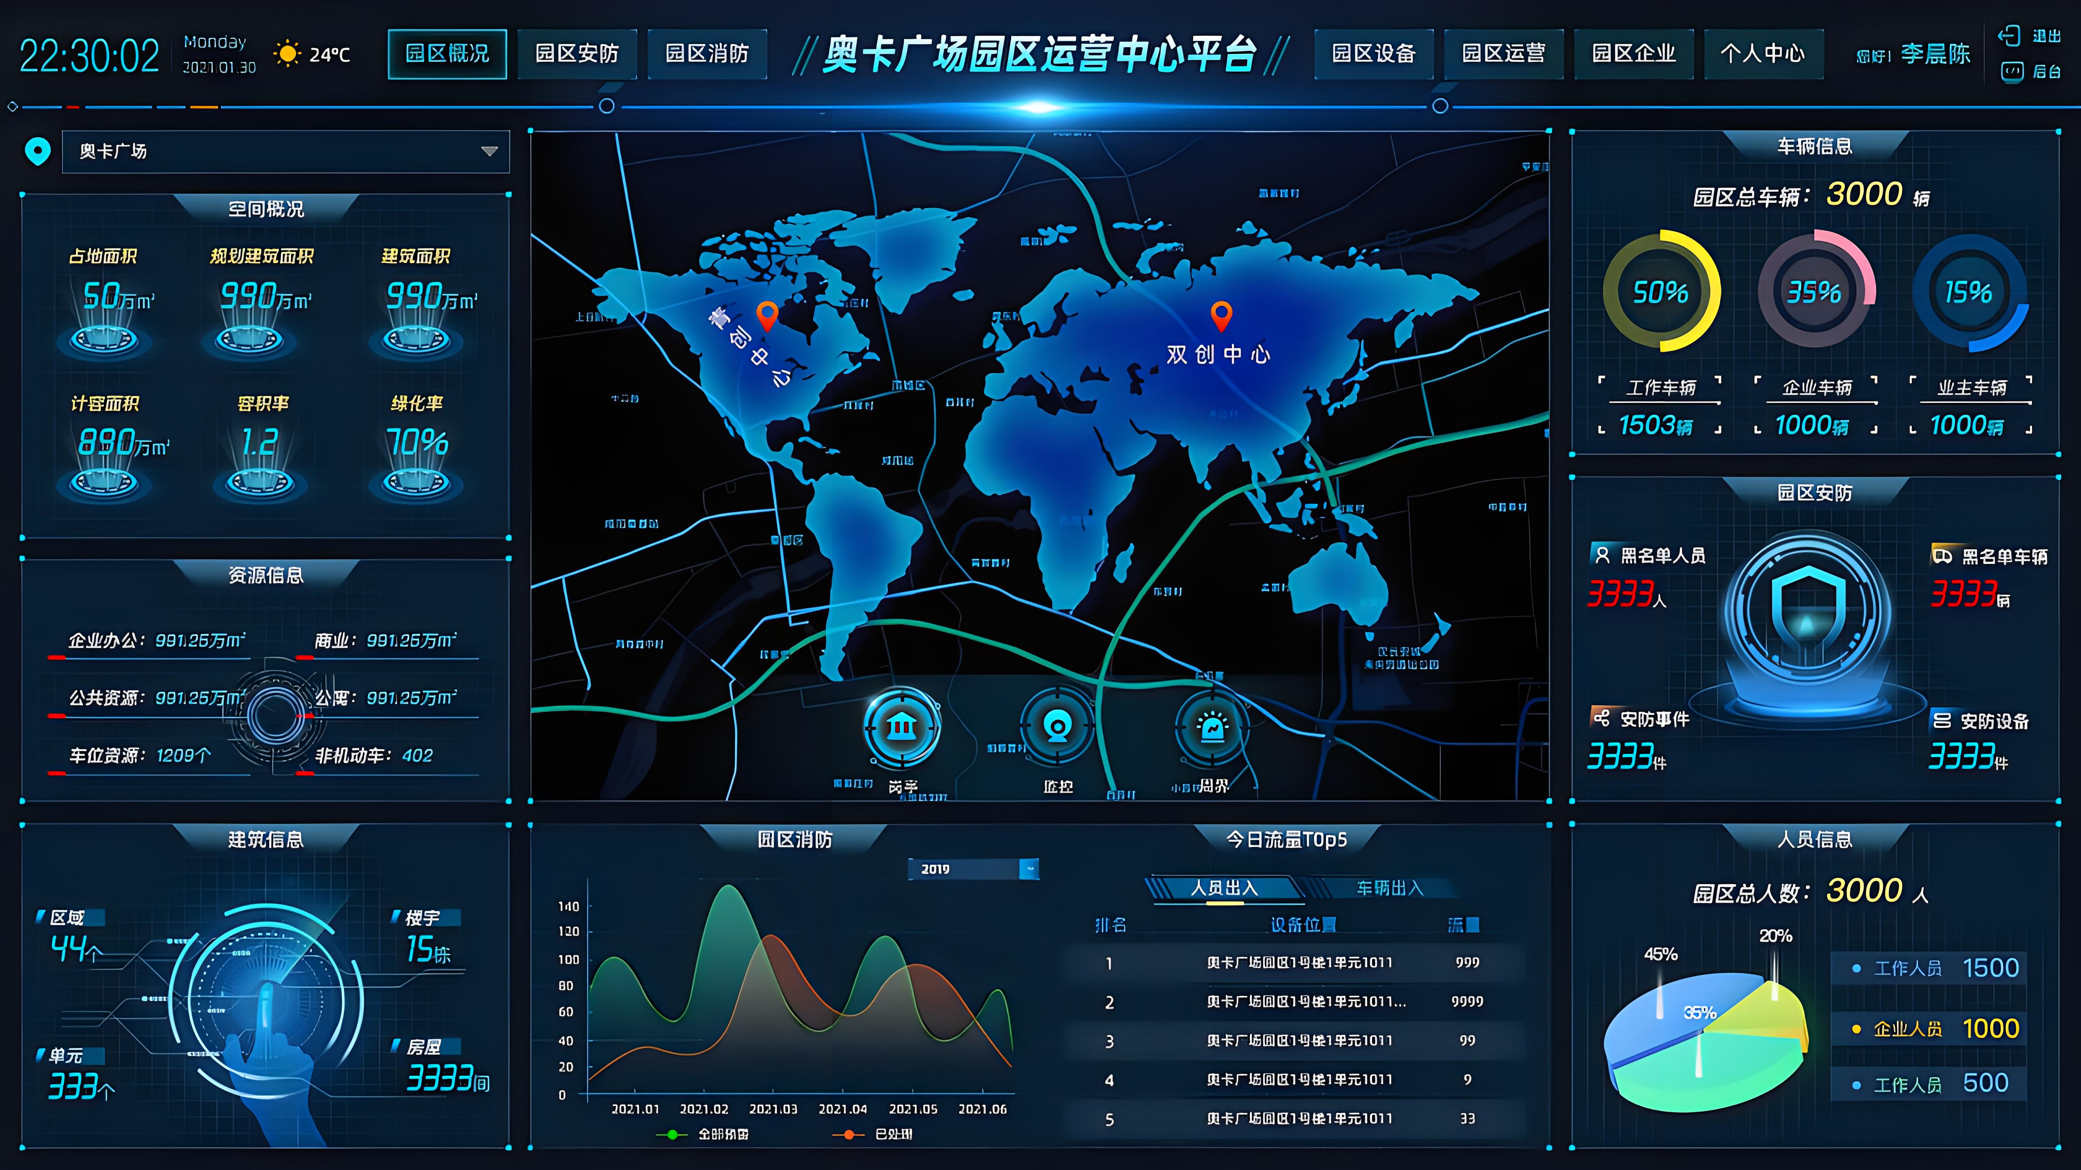Open the 监控 camera icon on map

1057,728
